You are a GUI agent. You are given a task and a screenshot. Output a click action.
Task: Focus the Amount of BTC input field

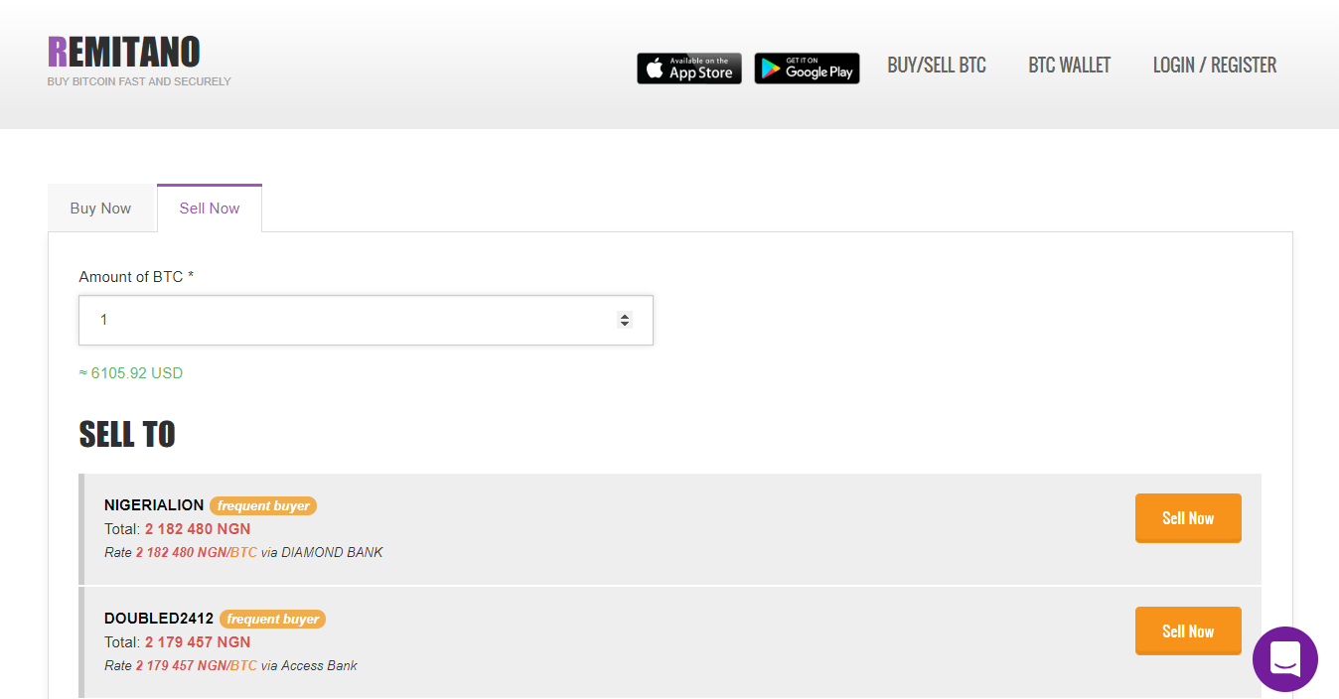(366, 321)
